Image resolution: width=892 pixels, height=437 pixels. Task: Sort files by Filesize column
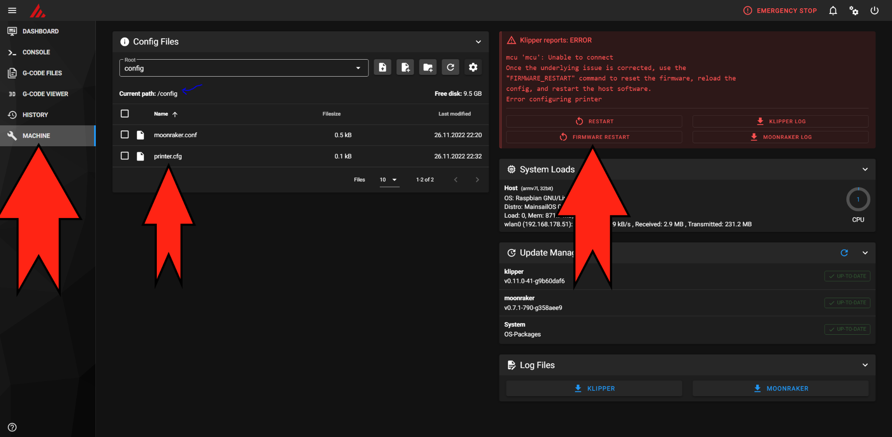click(x=331, y=114)
